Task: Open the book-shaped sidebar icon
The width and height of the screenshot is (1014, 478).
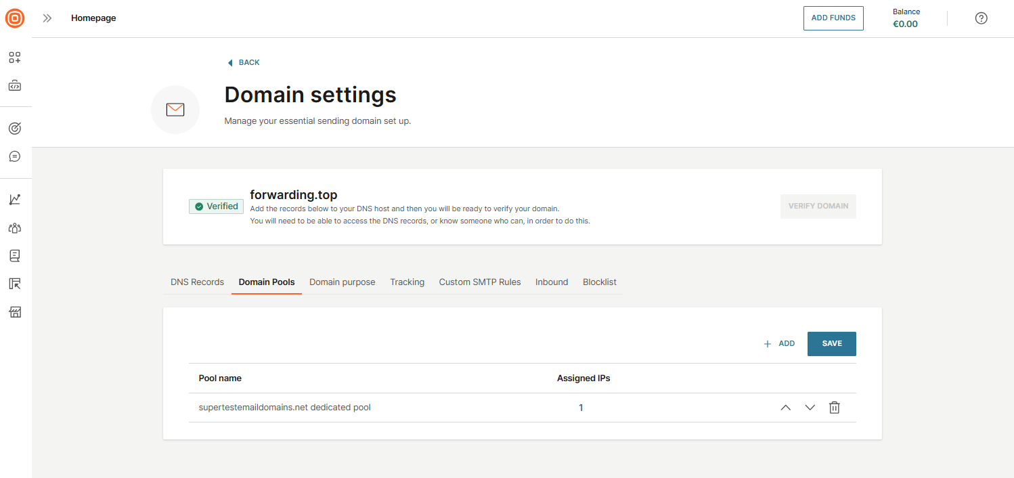Action: pyautogui.click(x=15, y=256)
